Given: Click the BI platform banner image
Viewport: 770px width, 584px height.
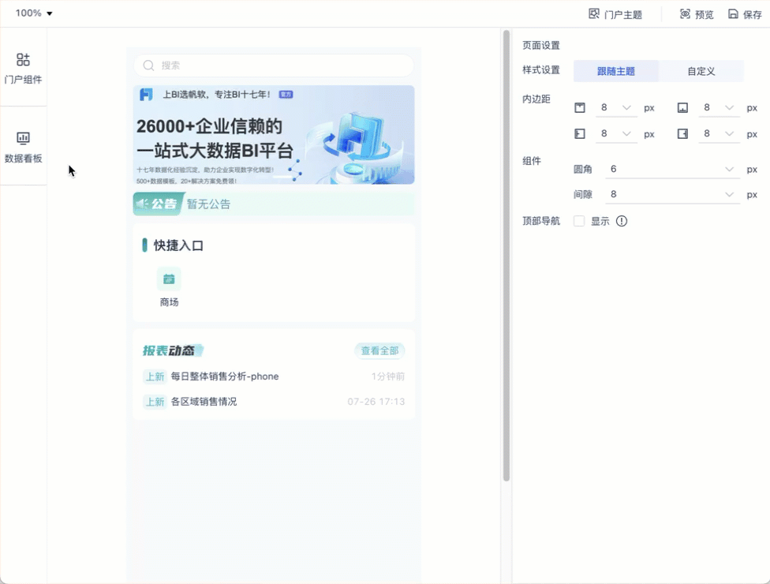Looking at the screenshot, I should (x=274, y=135).
